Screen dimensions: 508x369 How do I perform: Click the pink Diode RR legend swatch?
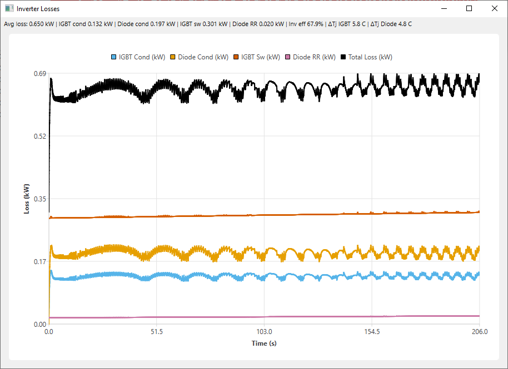[x=287, y=57]
